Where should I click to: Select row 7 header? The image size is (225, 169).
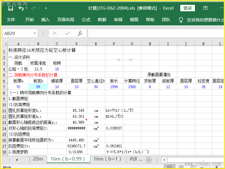4,87
